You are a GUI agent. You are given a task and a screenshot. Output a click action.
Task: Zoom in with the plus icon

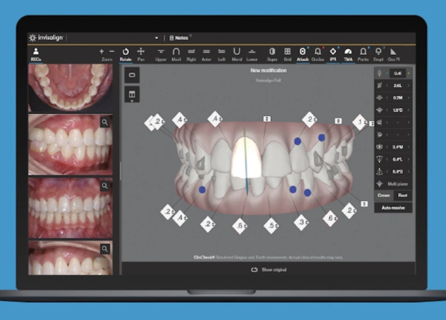tap(102, 51)
